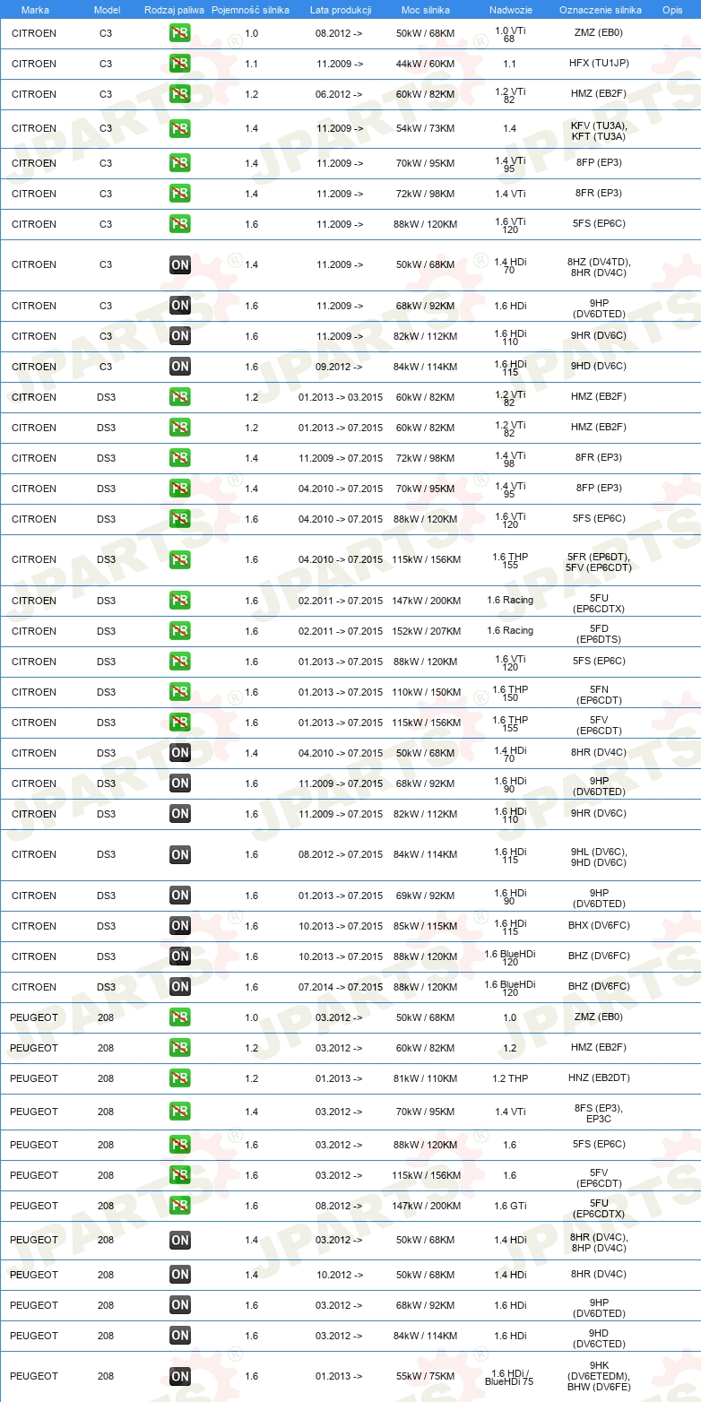Click the Model column header
Image resolution: width=701 pixels, height=1402 pixels.
[x=106, y=9]
